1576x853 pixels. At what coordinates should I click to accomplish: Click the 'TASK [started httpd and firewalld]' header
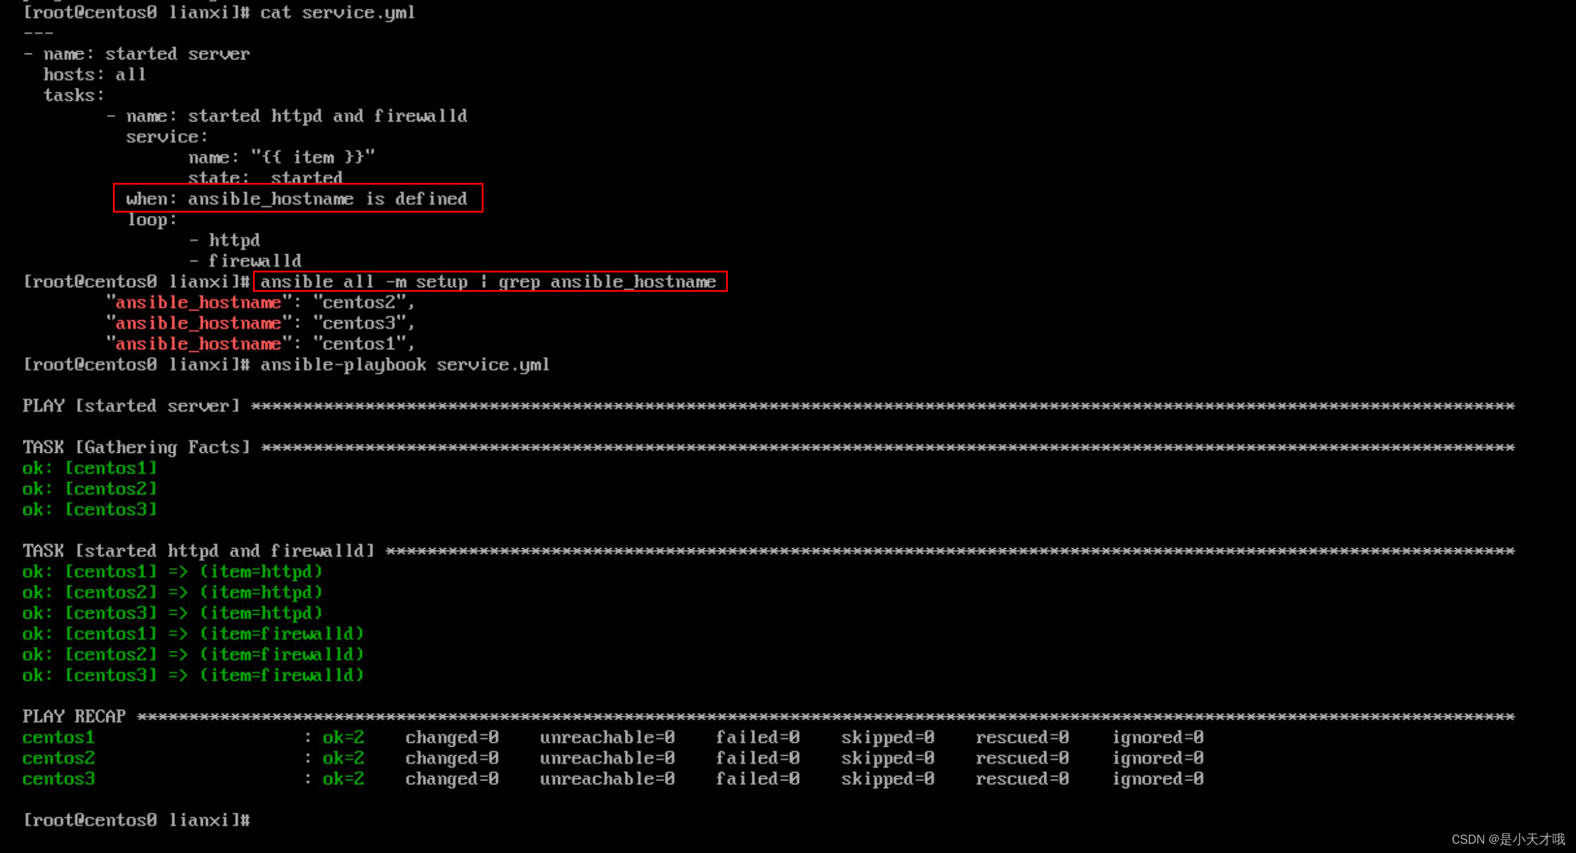(198, 551)
